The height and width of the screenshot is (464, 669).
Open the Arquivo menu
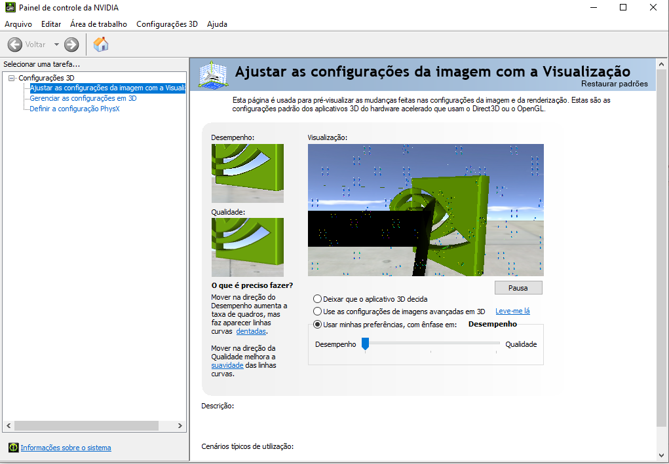point(18,24)
